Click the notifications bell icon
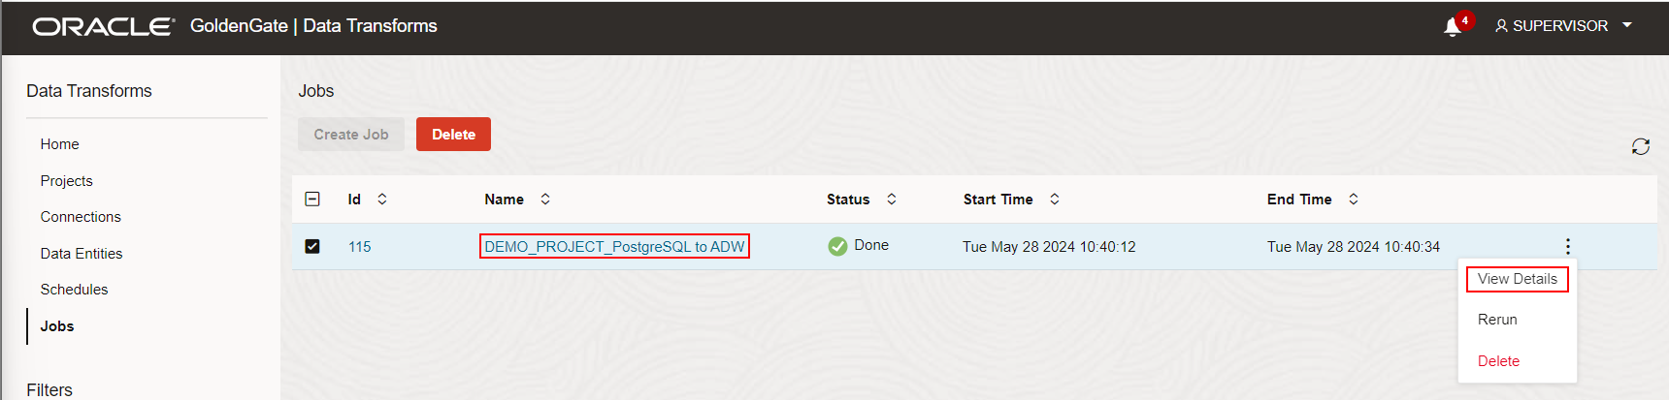 pyautogui.click(x=1453, y=27)
